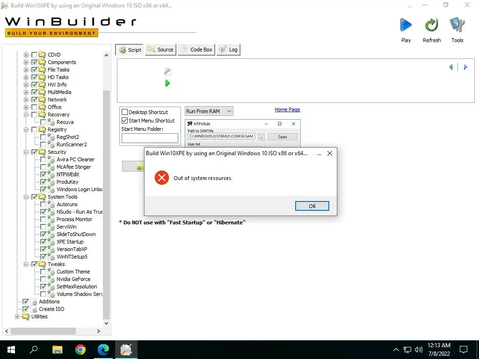
Task: Open the Home Page link
Action: [287, 109]
